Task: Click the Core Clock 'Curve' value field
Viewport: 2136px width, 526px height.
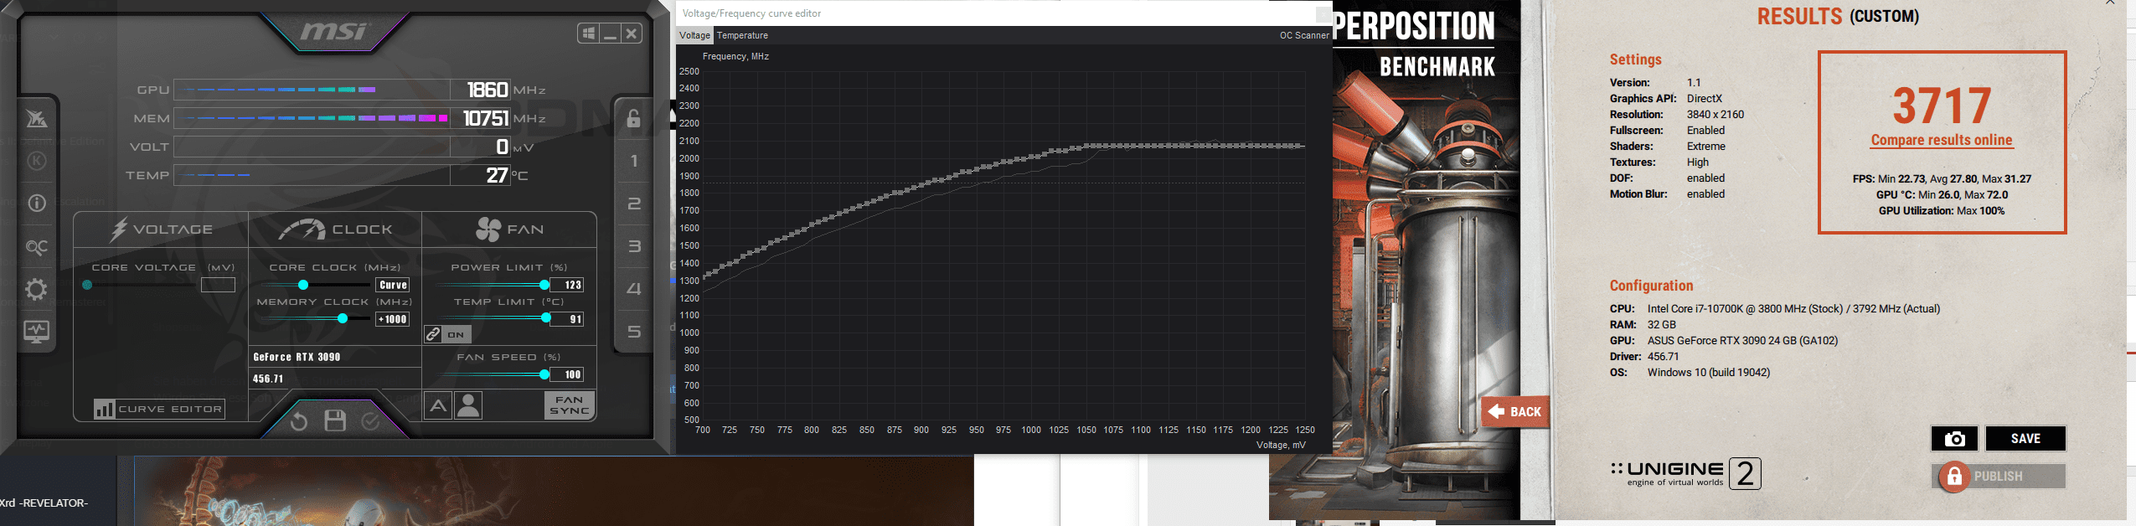Action: point(393,285)
